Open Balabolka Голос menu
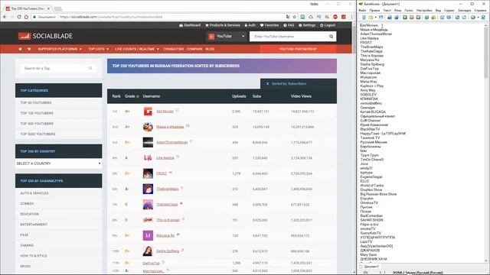Viewport: 490px width, 275px height. pyautogui.click(x=409, y=10)
